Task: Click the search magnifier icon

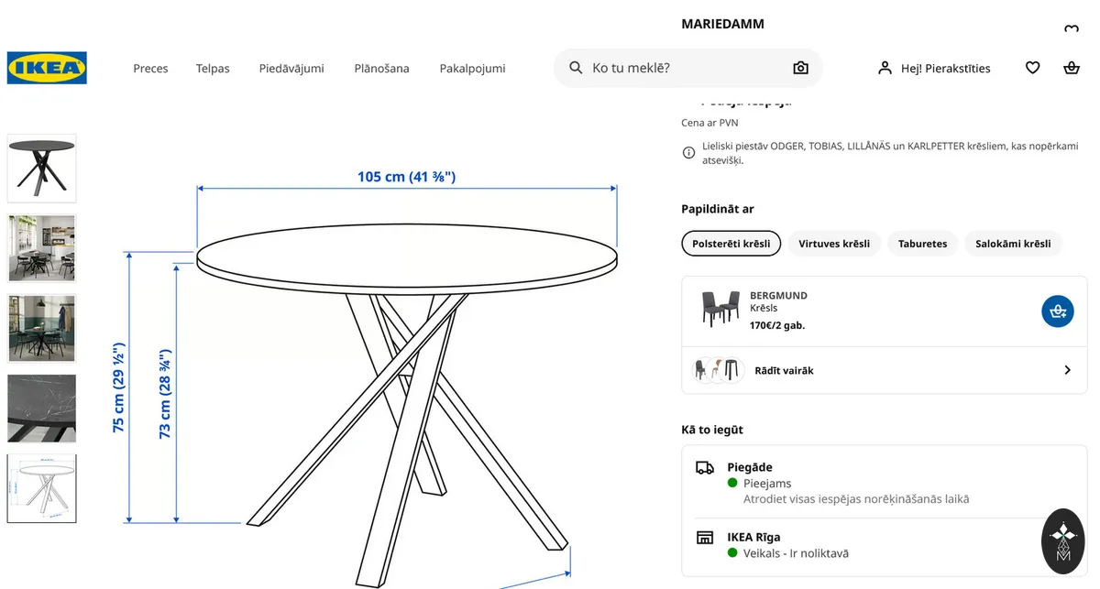Action: (x=576, y=68)
